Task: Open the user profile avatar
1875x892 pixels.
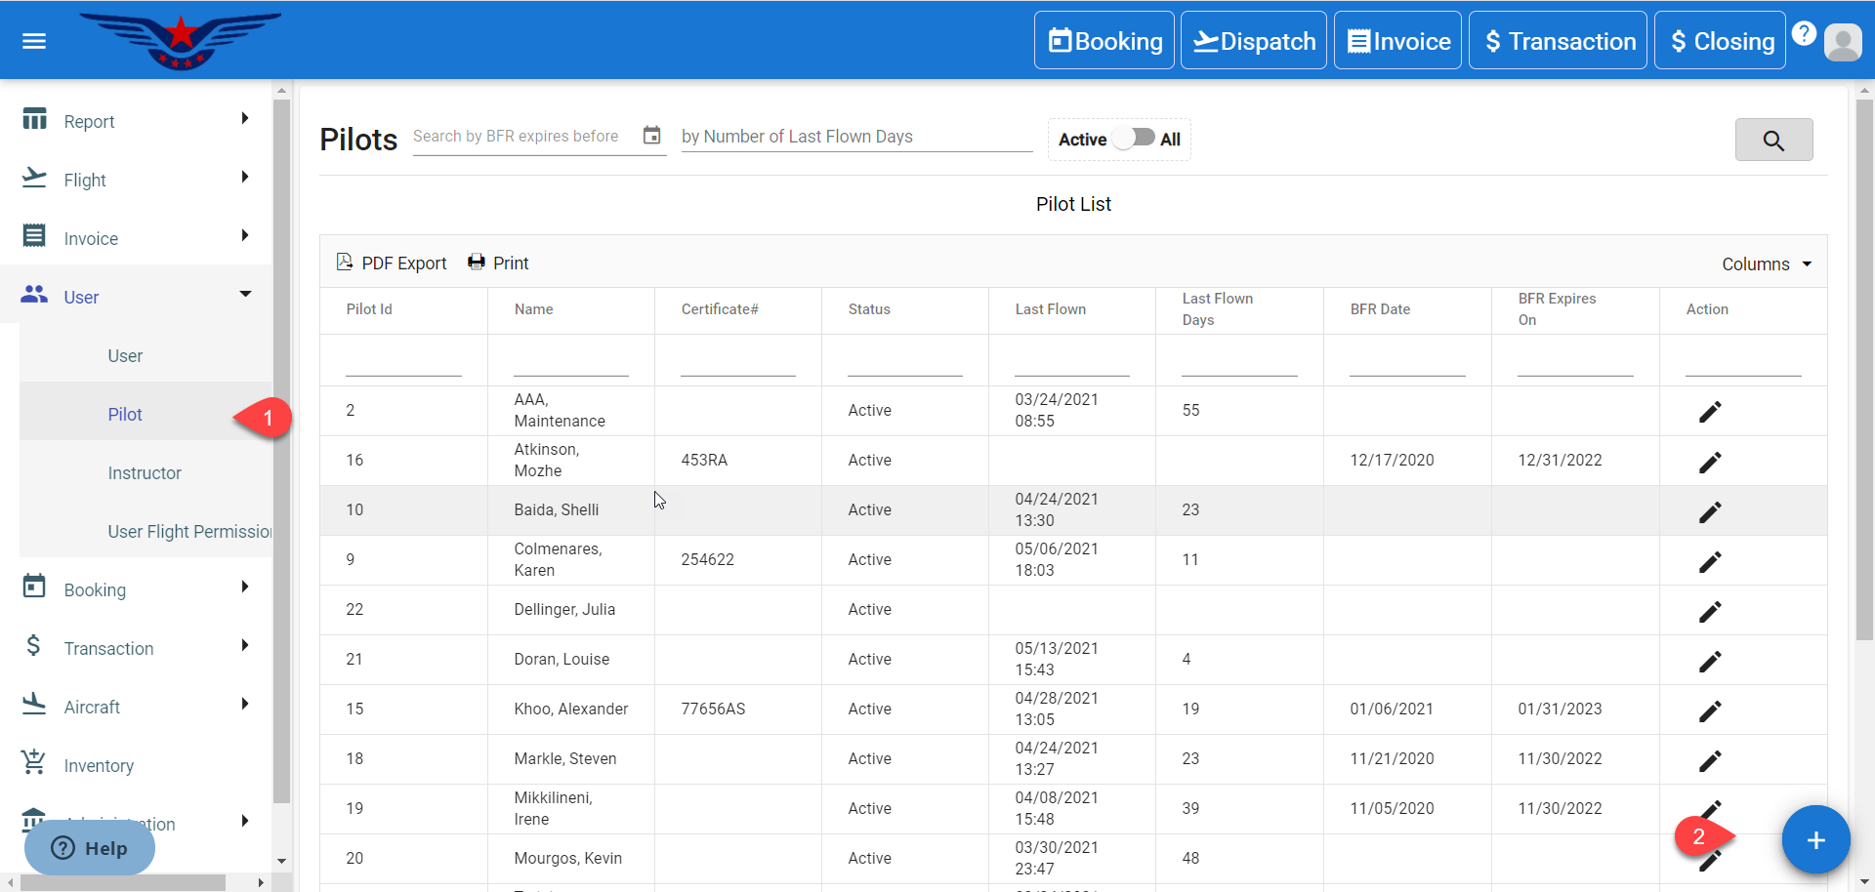Action: (x=1843, y=42)
